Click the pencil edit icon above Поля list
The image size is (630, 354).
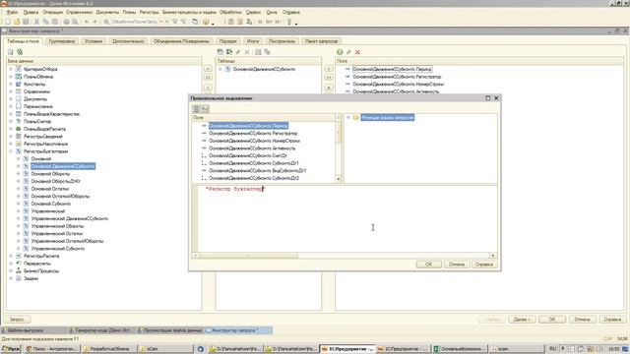pyautogui.click(x=348, y=52)
